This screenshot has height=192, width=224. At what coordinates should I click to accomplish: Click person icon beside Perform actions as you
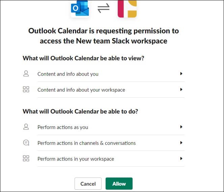click(x=26, y=127)
